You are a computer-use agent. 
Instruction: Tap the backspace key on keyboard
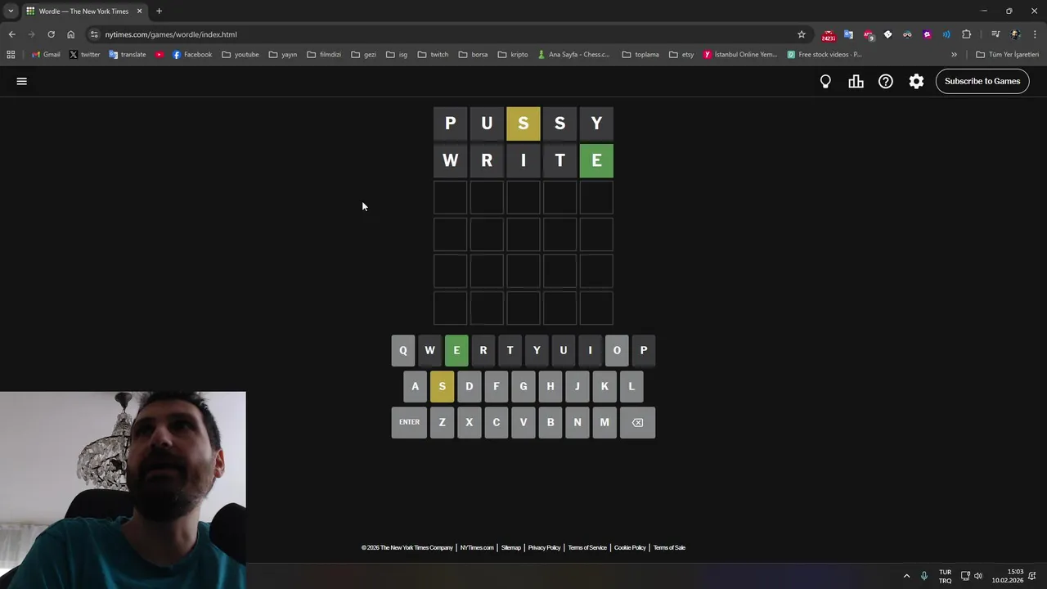point(638,422)
